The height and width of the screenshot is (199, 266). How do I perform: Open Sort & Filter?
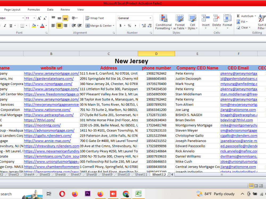[262, 22]
